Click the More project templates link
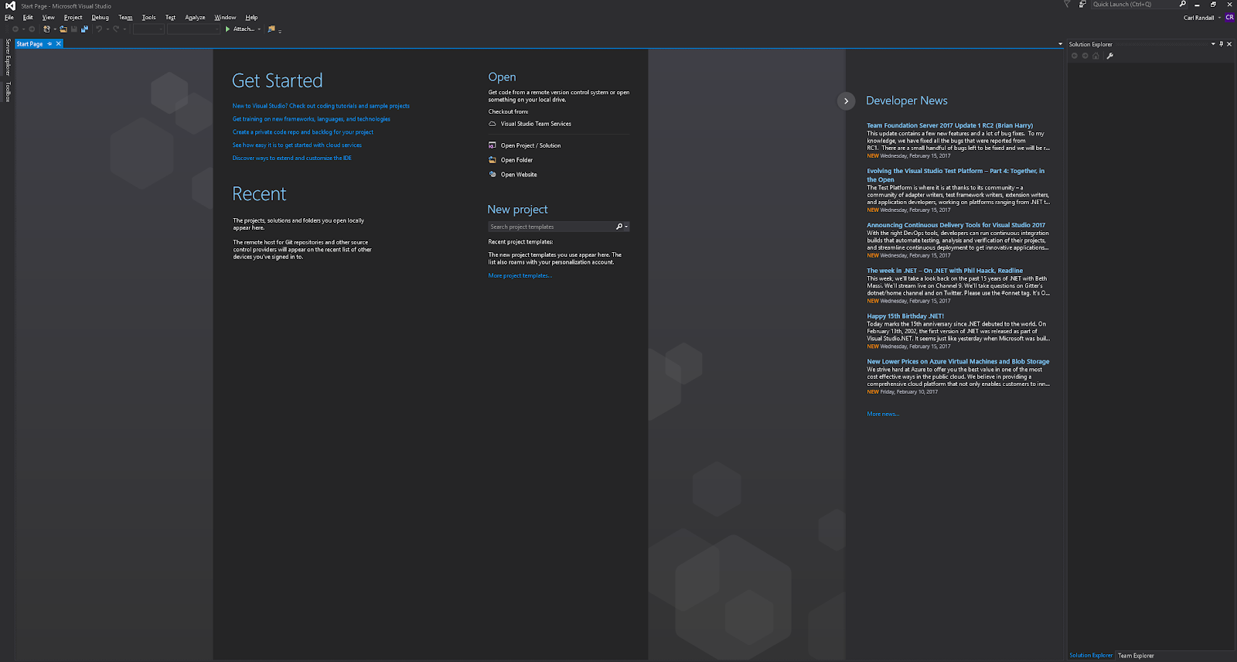The height and width of the screenshot is (662, 1237). pos(520,276)
